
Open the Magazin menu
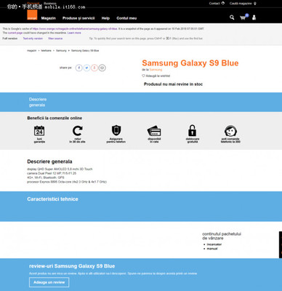pyautogui.click(x=49, y=18)
